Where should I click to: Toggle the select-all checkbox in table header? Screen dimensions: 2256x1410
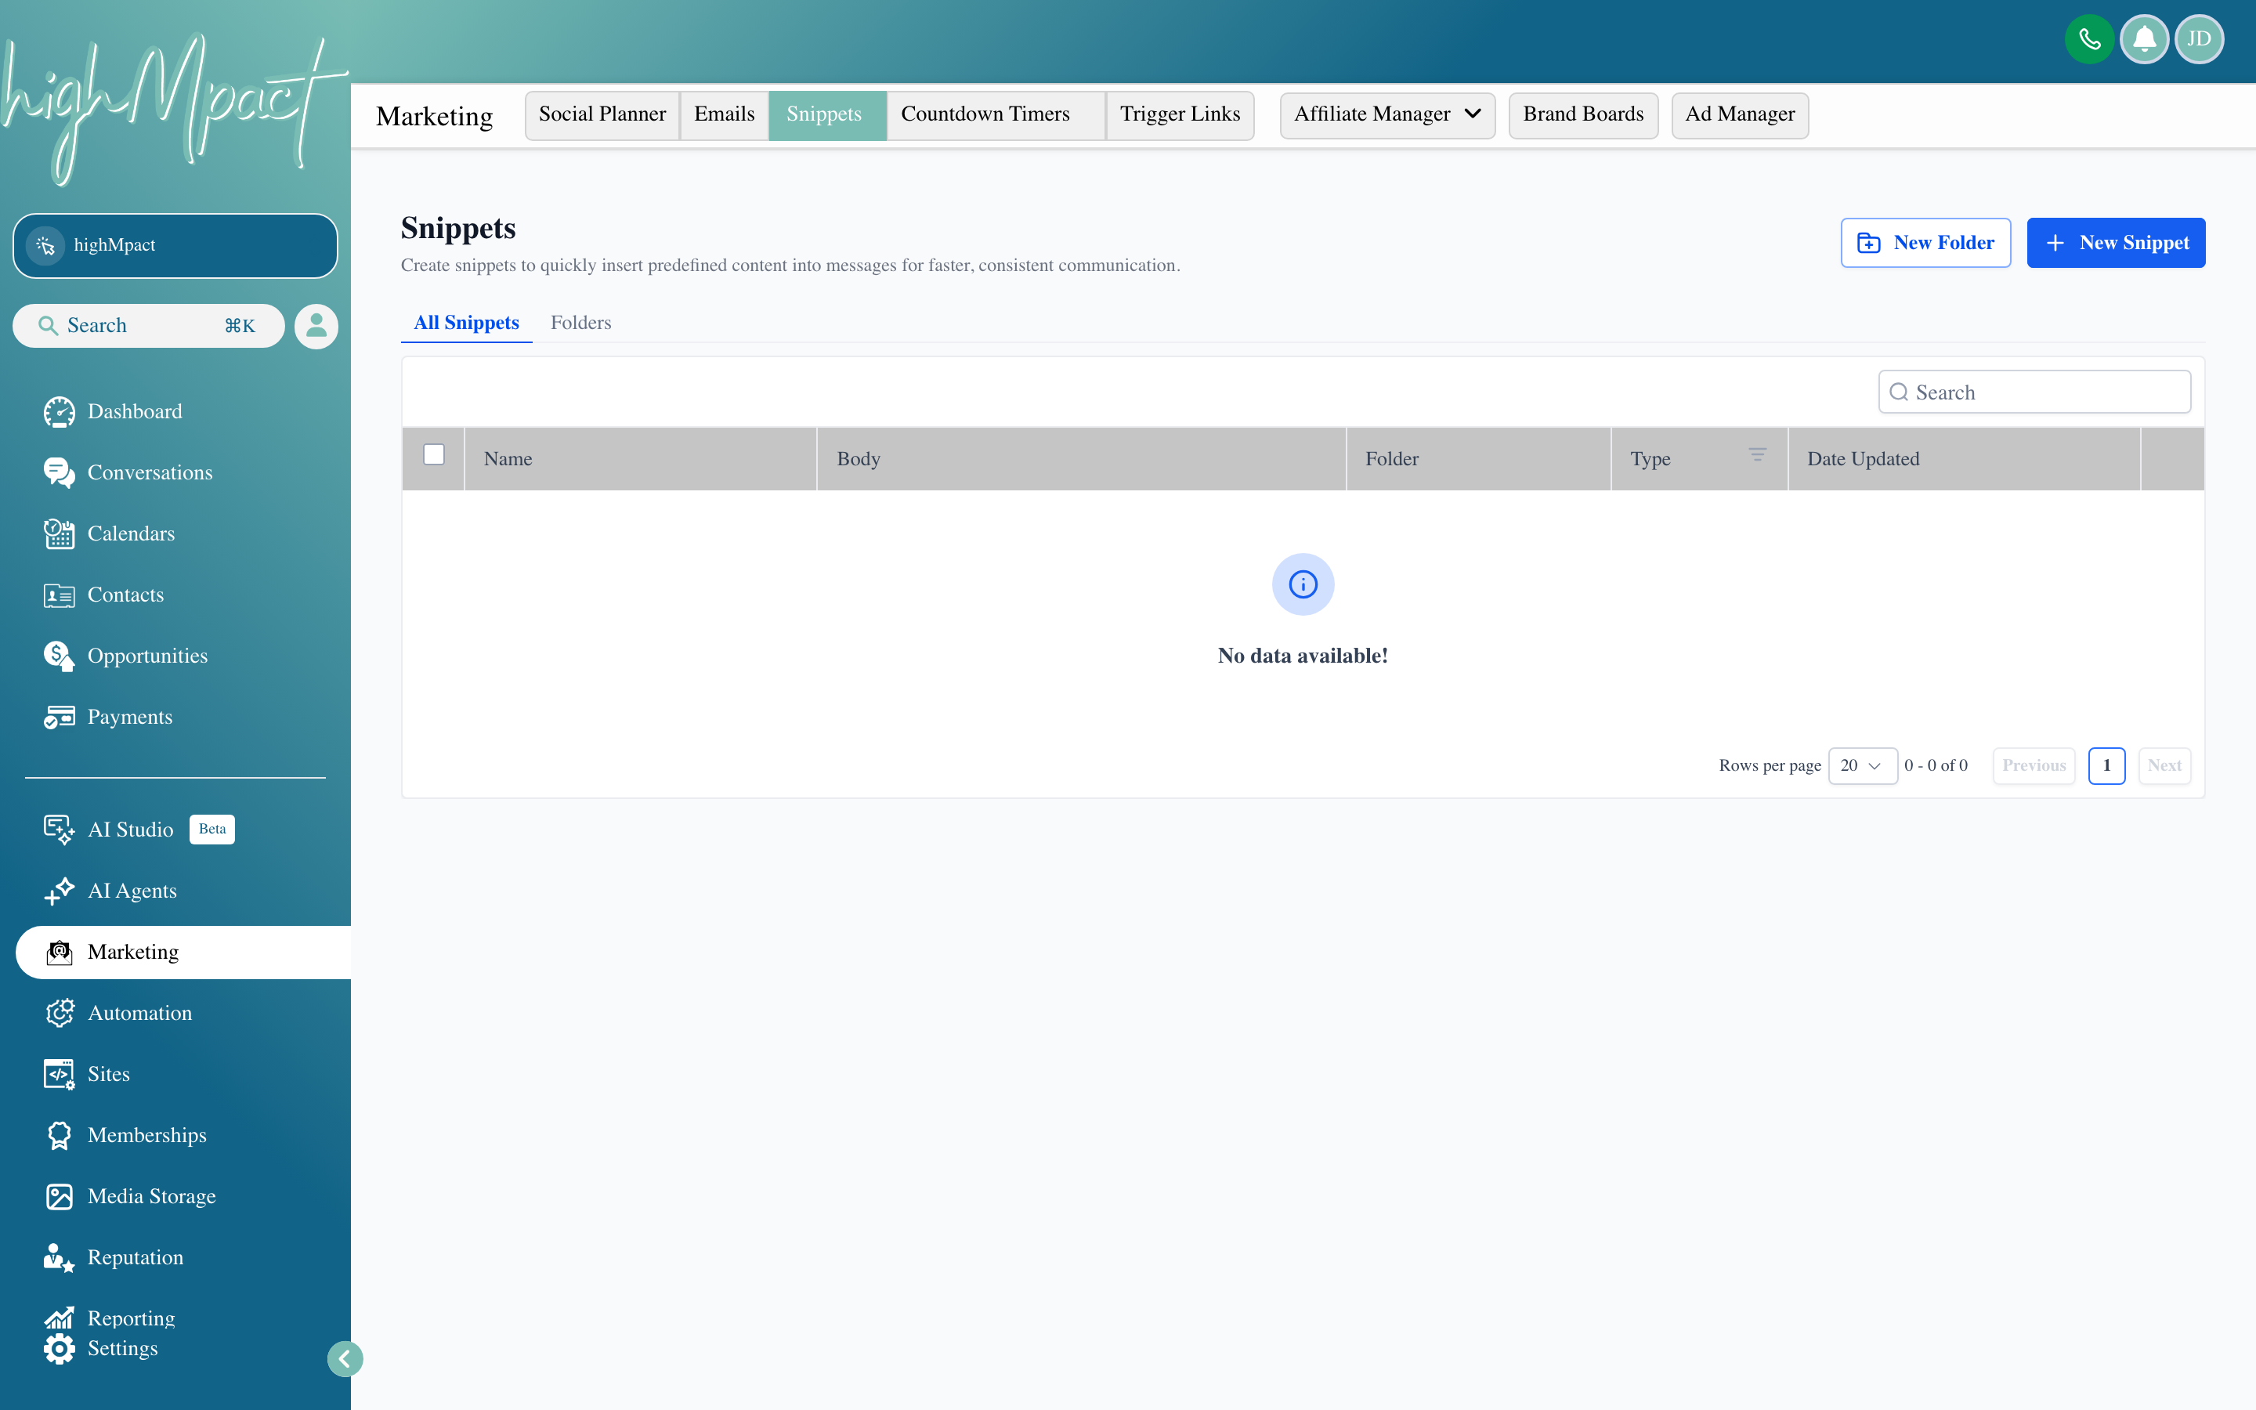click(x=433, y=454)
